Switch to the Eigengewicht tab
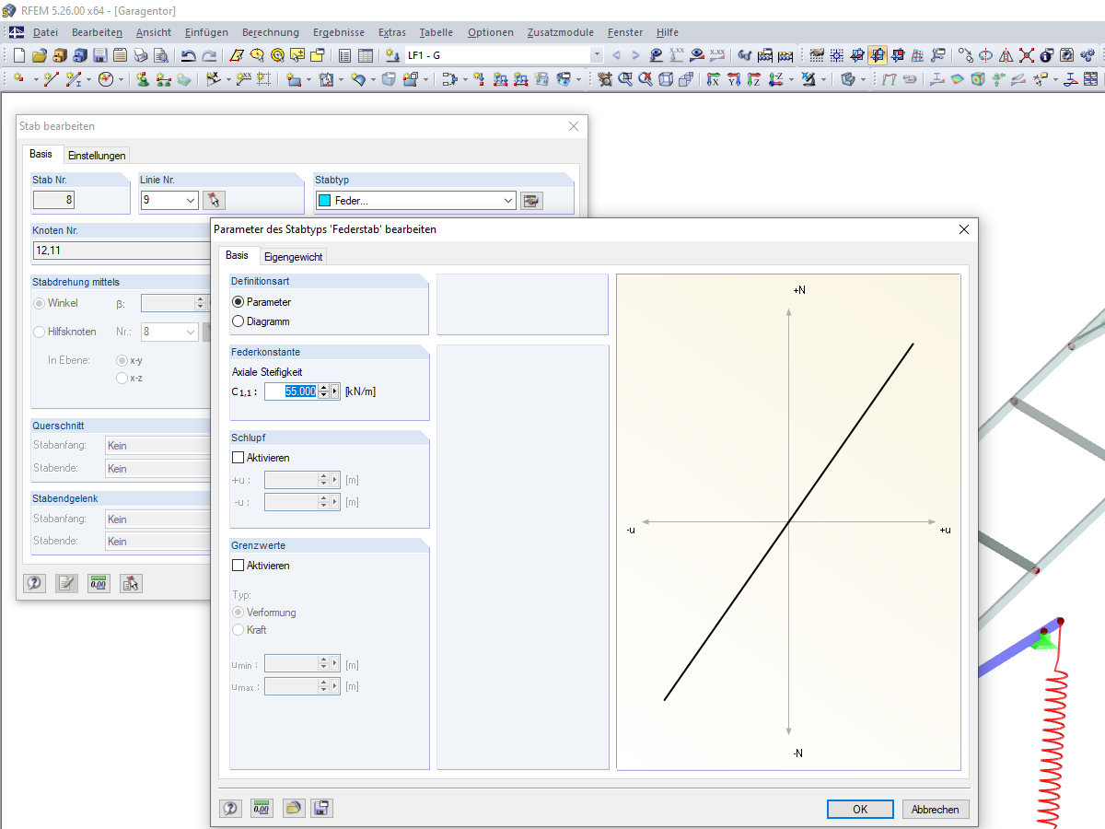Image resolution: width=1105 pixels, height=829 pixels. pos(294,257)
